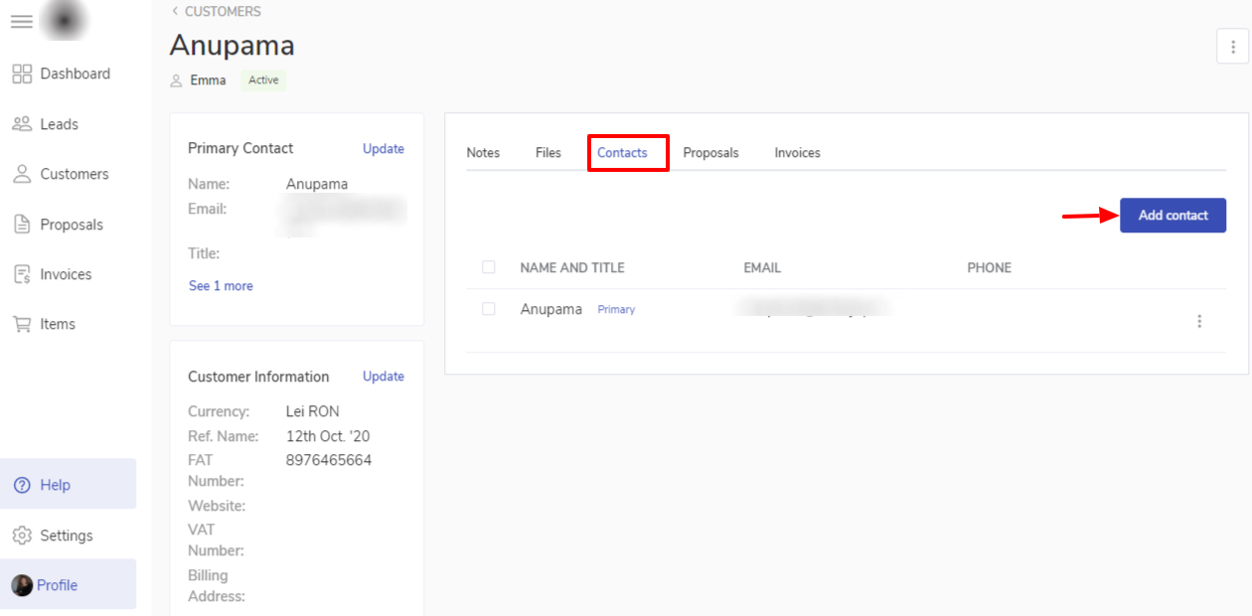Image resolution: width=1252 pixels, height=616 pixels.
Task: Click the Customers person icon
Action: coord(22,174)
